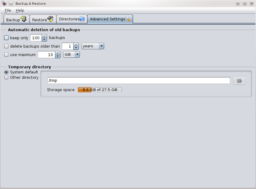Viewport: 256px width, 189px height.
Task: Enable the 'keep only' backups checkbox
Action: click(x=6, y=38)
